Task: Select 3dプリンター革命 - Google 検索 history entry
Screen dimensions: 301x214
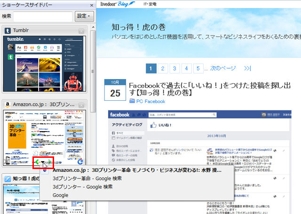Action: tap(87, 178)
